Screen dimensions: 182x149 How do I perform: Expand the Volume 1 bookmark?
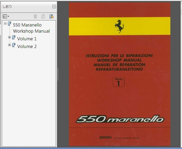(9, 37)
